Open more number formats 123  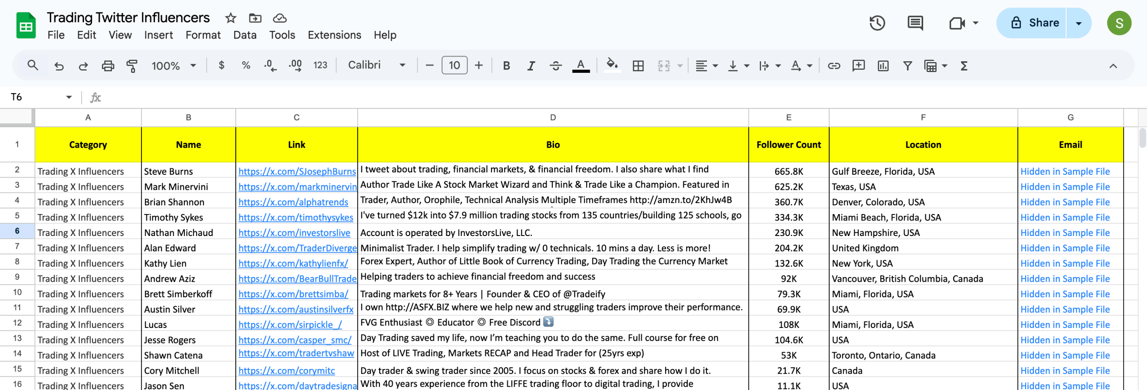coord(320,65)
